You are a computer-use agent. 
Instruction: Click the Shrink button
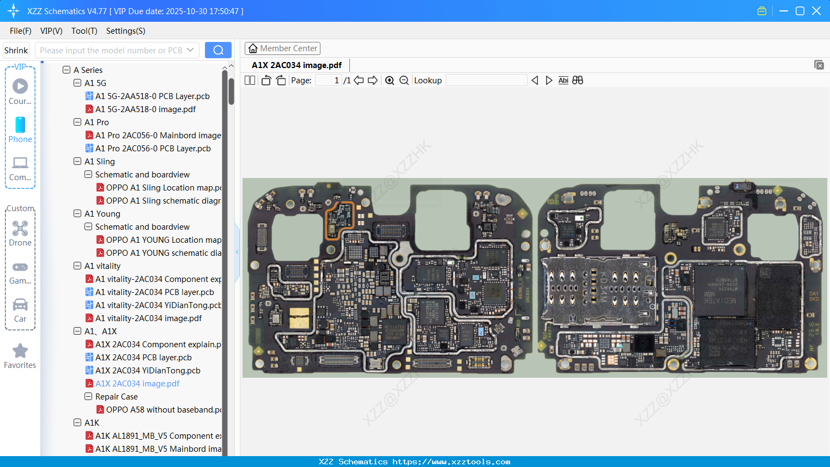click(x=16, y=50)
